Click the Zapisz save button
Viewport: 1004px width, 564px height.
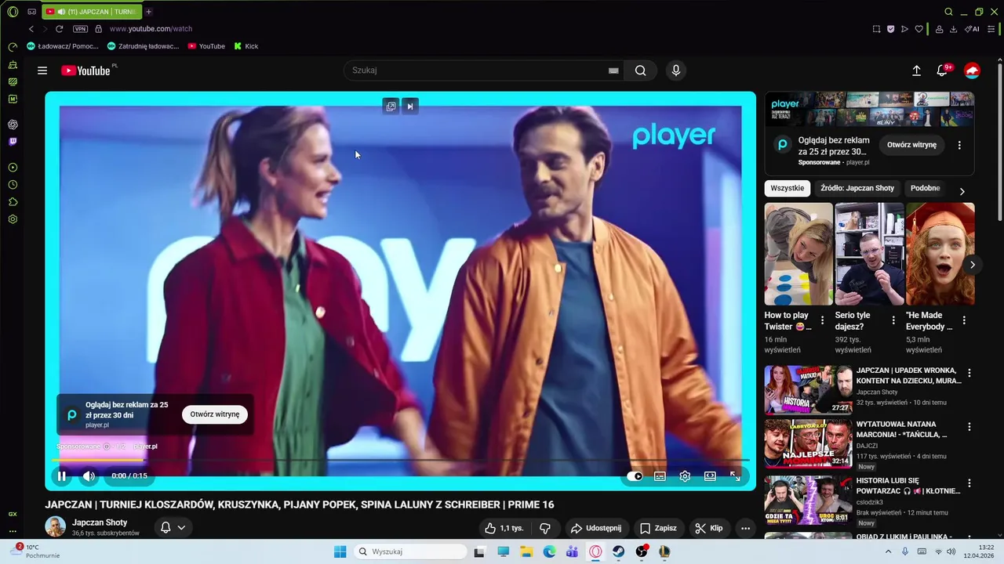pos(657,528)
